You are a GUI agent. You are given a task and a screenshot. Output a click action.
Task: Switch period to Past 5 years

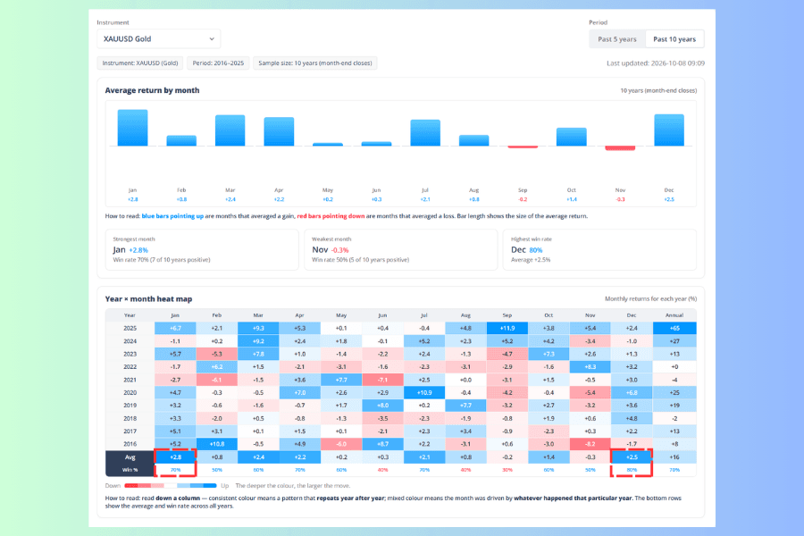pos(616,39)
